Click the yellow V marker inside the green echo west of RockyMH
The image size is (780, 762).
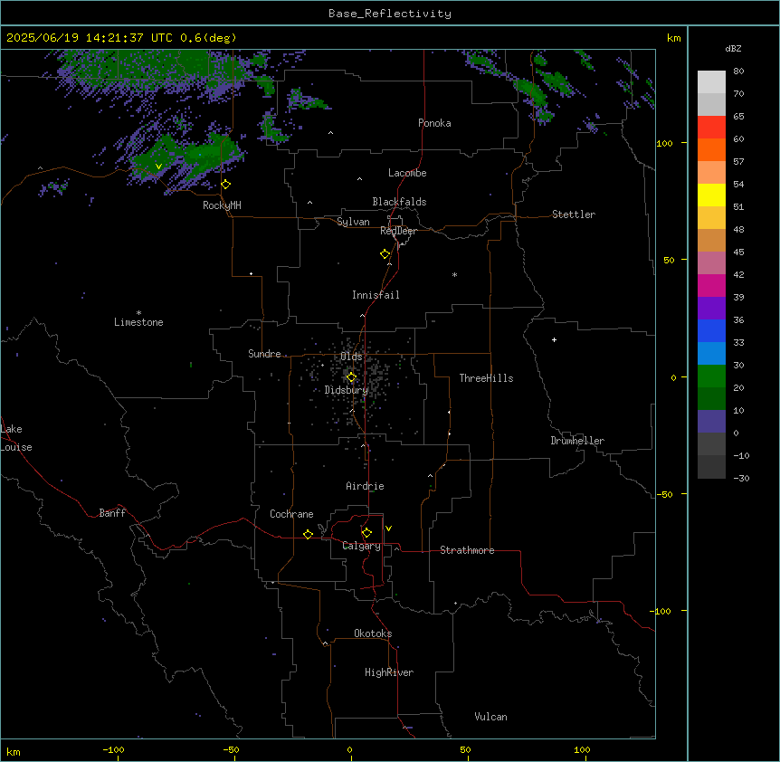click(x=158, y=167)
